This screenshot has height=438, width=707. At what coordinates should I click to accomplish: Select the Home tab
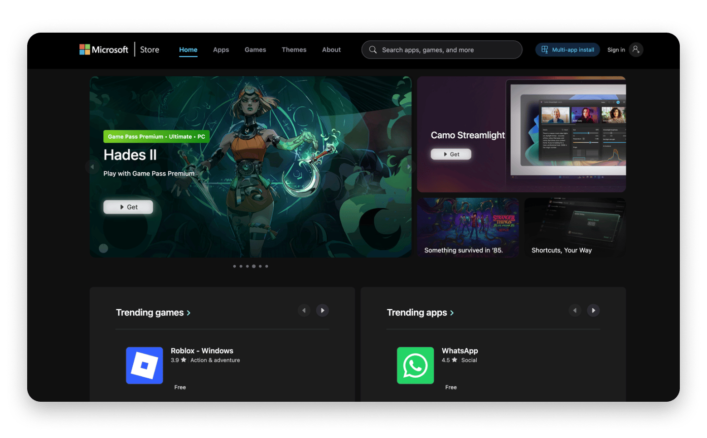point(188,50)
